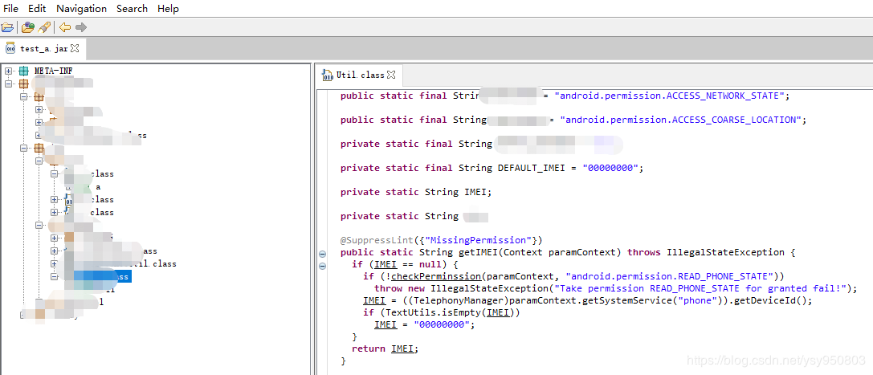Click IMEI link in the return statement
Screen dimensions: 873x375
(x=402, y=349)
